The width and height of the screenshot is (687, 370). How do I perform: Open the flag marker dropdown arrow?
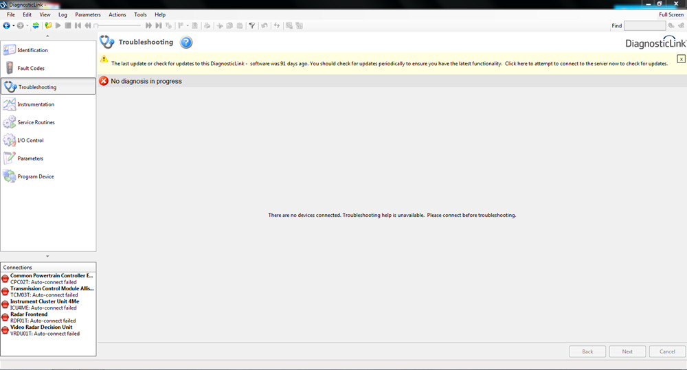pos(188,26)
